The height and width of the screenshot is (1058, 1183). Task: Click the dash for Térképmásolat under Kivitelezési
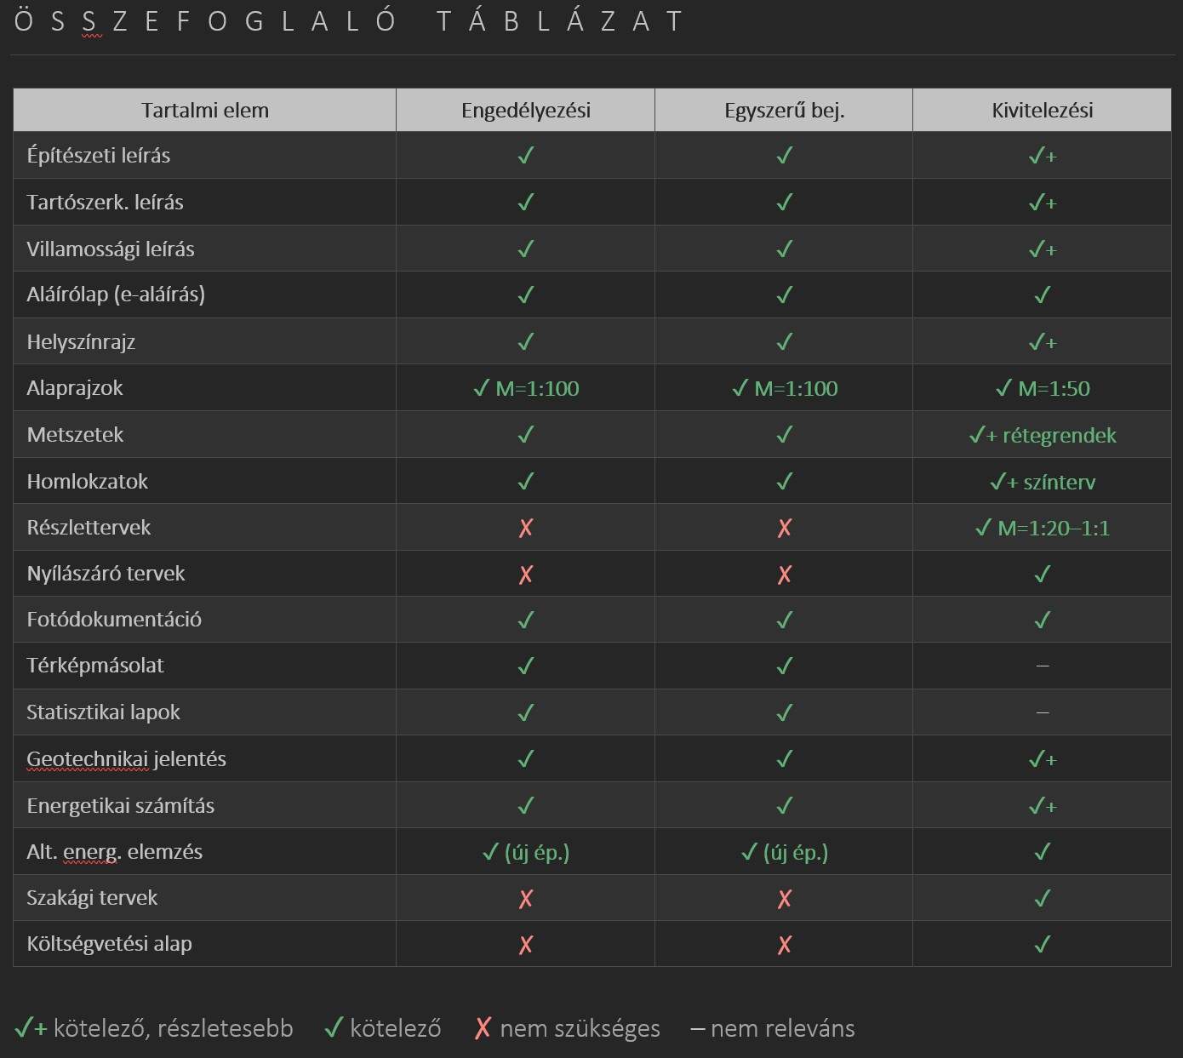pos(1043,666)
